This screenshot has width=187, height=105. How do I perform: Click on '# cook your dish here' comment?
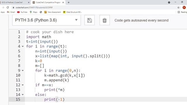point(50,32)
